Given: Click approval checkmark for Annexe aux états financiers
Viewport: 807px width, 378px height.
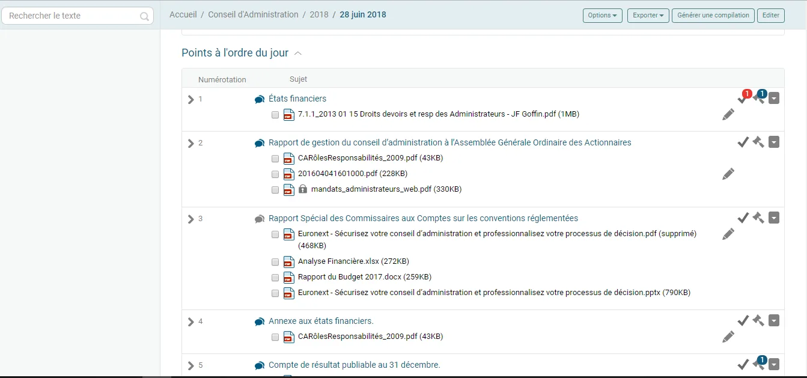Looking at the screenshot, I should (x=743, y=320).
